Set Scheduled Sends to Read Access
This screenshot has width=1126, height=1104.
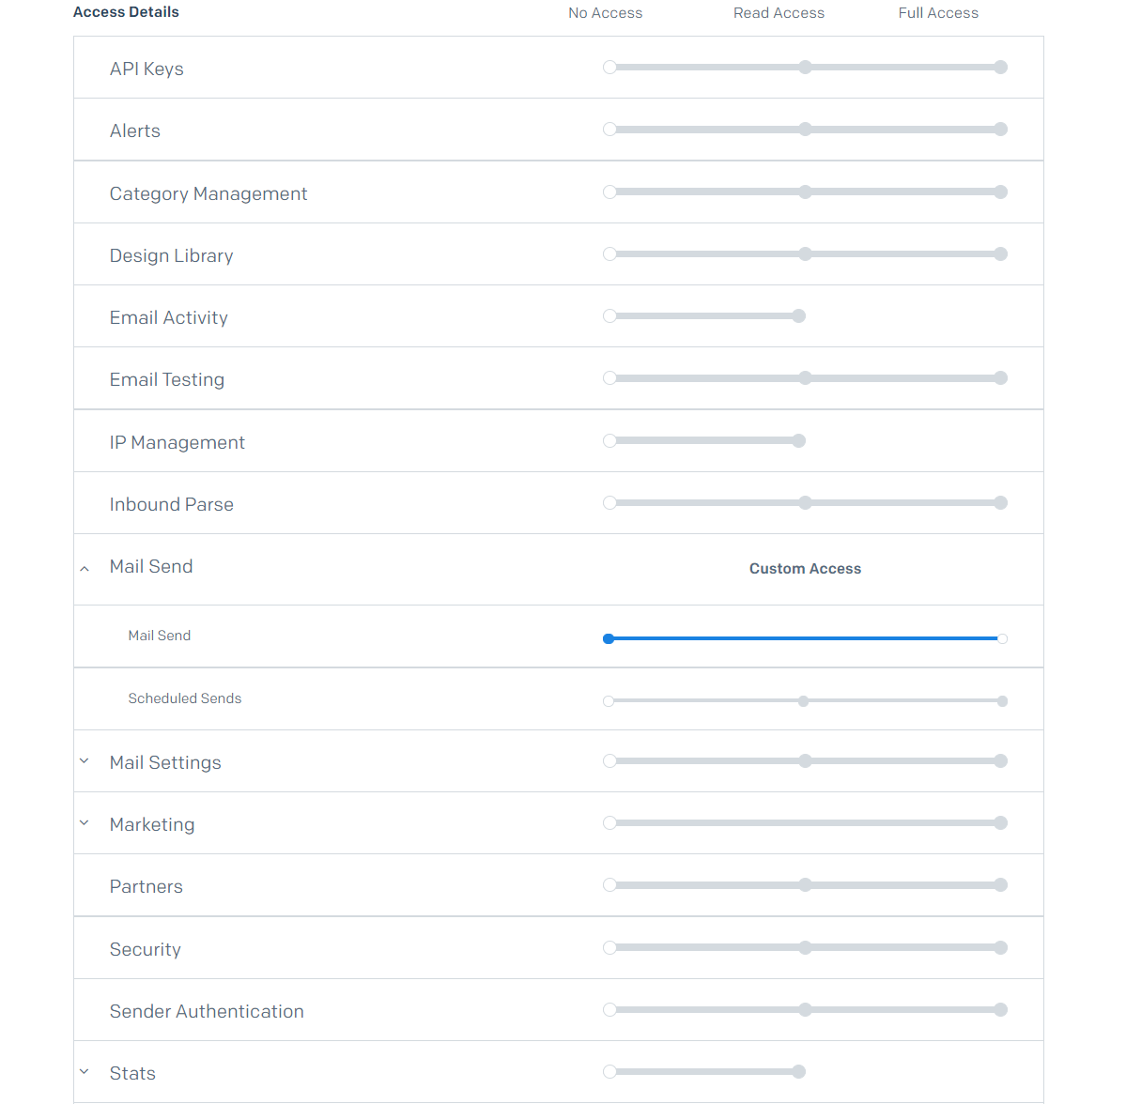(804, 701)
